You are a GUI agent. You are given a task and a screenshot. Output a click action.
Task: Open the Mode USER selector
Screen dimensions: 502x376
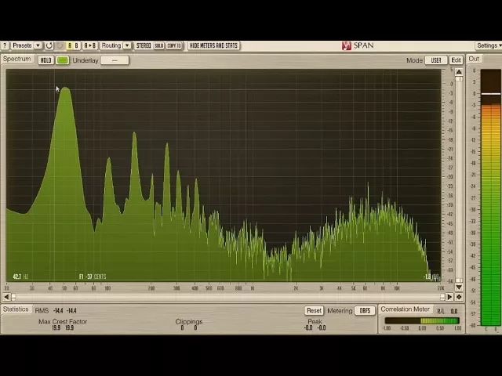click(x=436, y=60)
